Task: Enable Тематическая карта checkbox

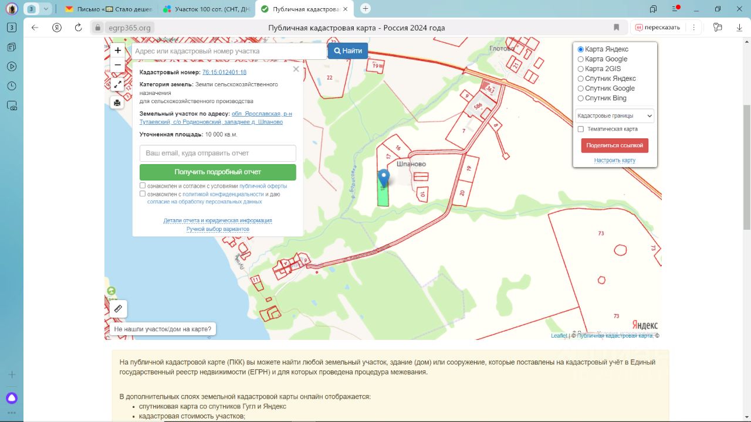Action: 581,129
